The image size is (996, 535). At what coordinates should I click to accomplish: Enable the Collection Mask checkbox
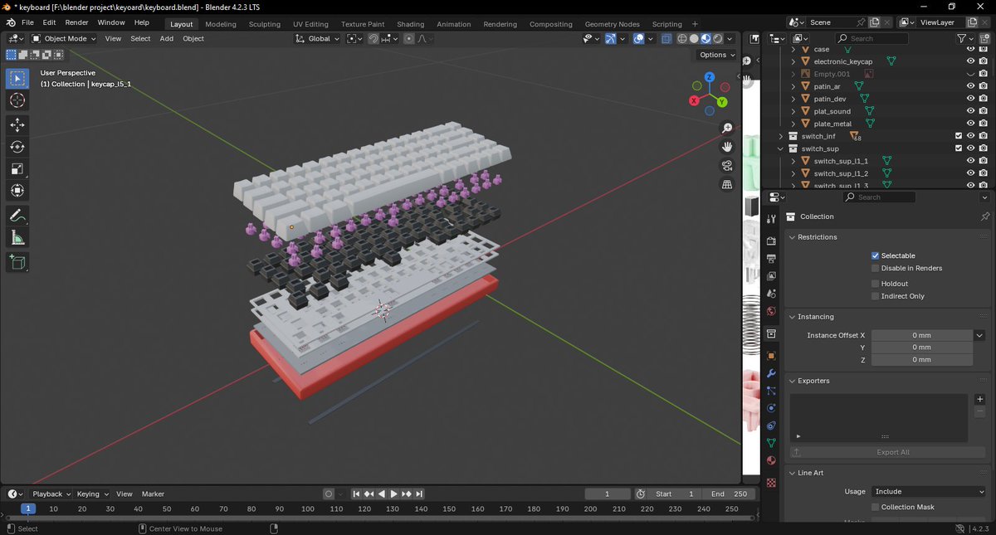click(x=875, y=507)
